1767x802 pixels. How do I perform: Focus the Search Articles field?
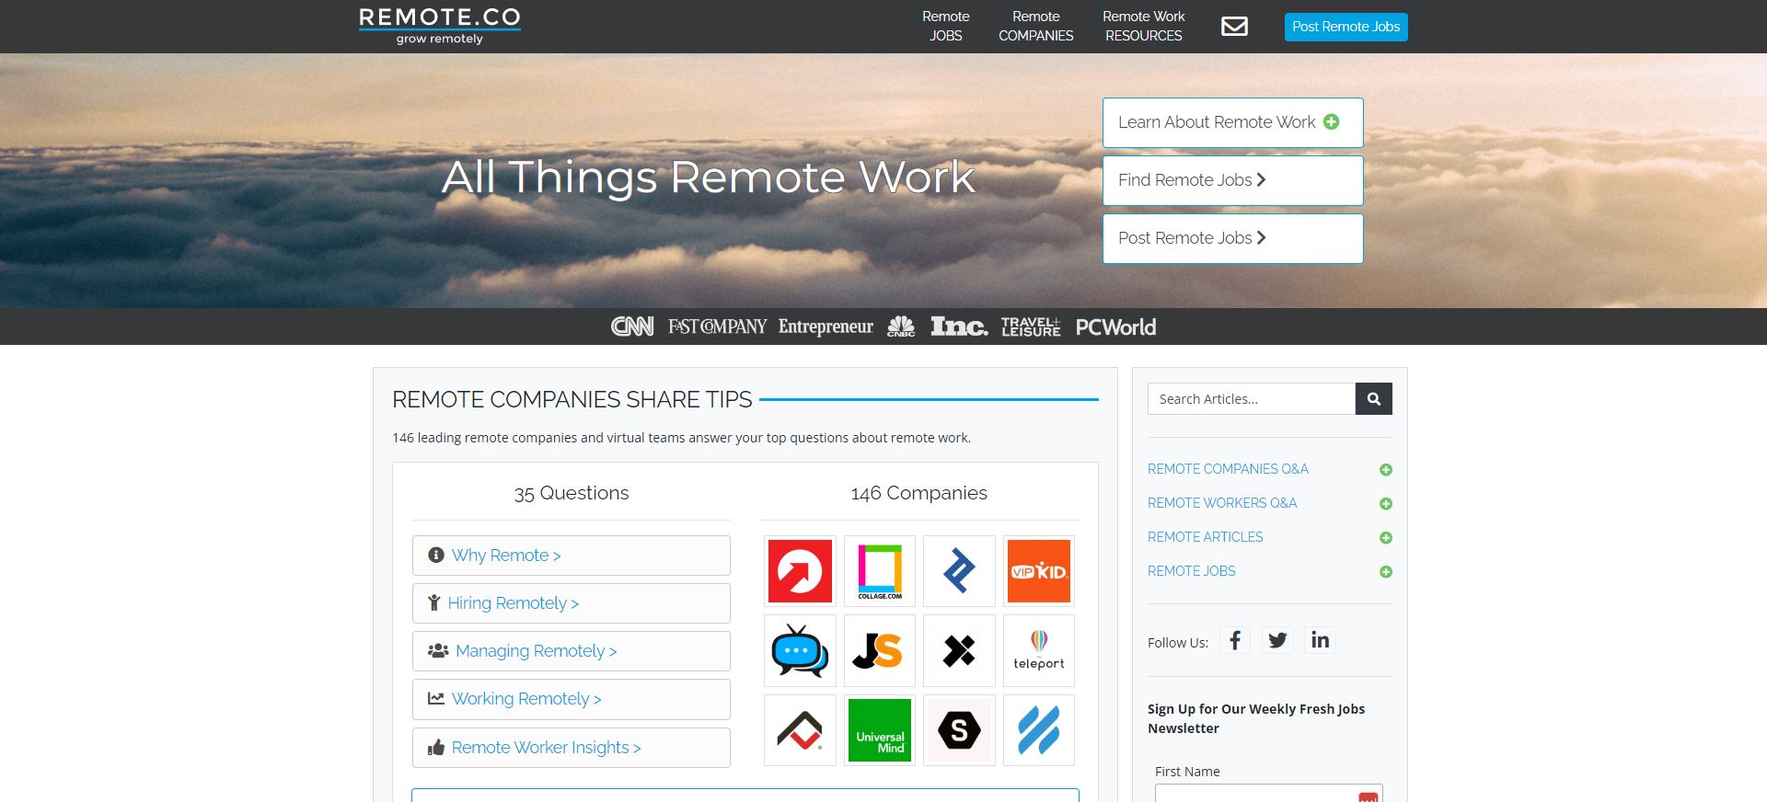(x=1252, y=399)
